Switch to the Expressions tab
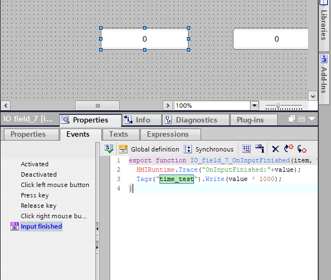Viewport: 331px width, 280px height. (x=168, y=134)
